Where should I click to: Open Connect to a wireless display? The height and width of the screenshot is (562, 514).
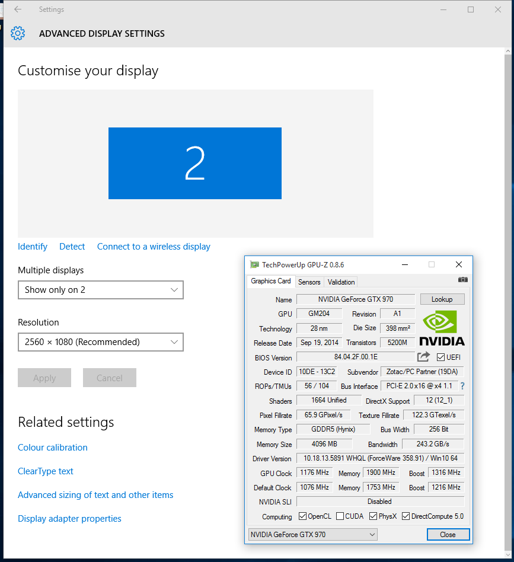click(x=154, y=247)
